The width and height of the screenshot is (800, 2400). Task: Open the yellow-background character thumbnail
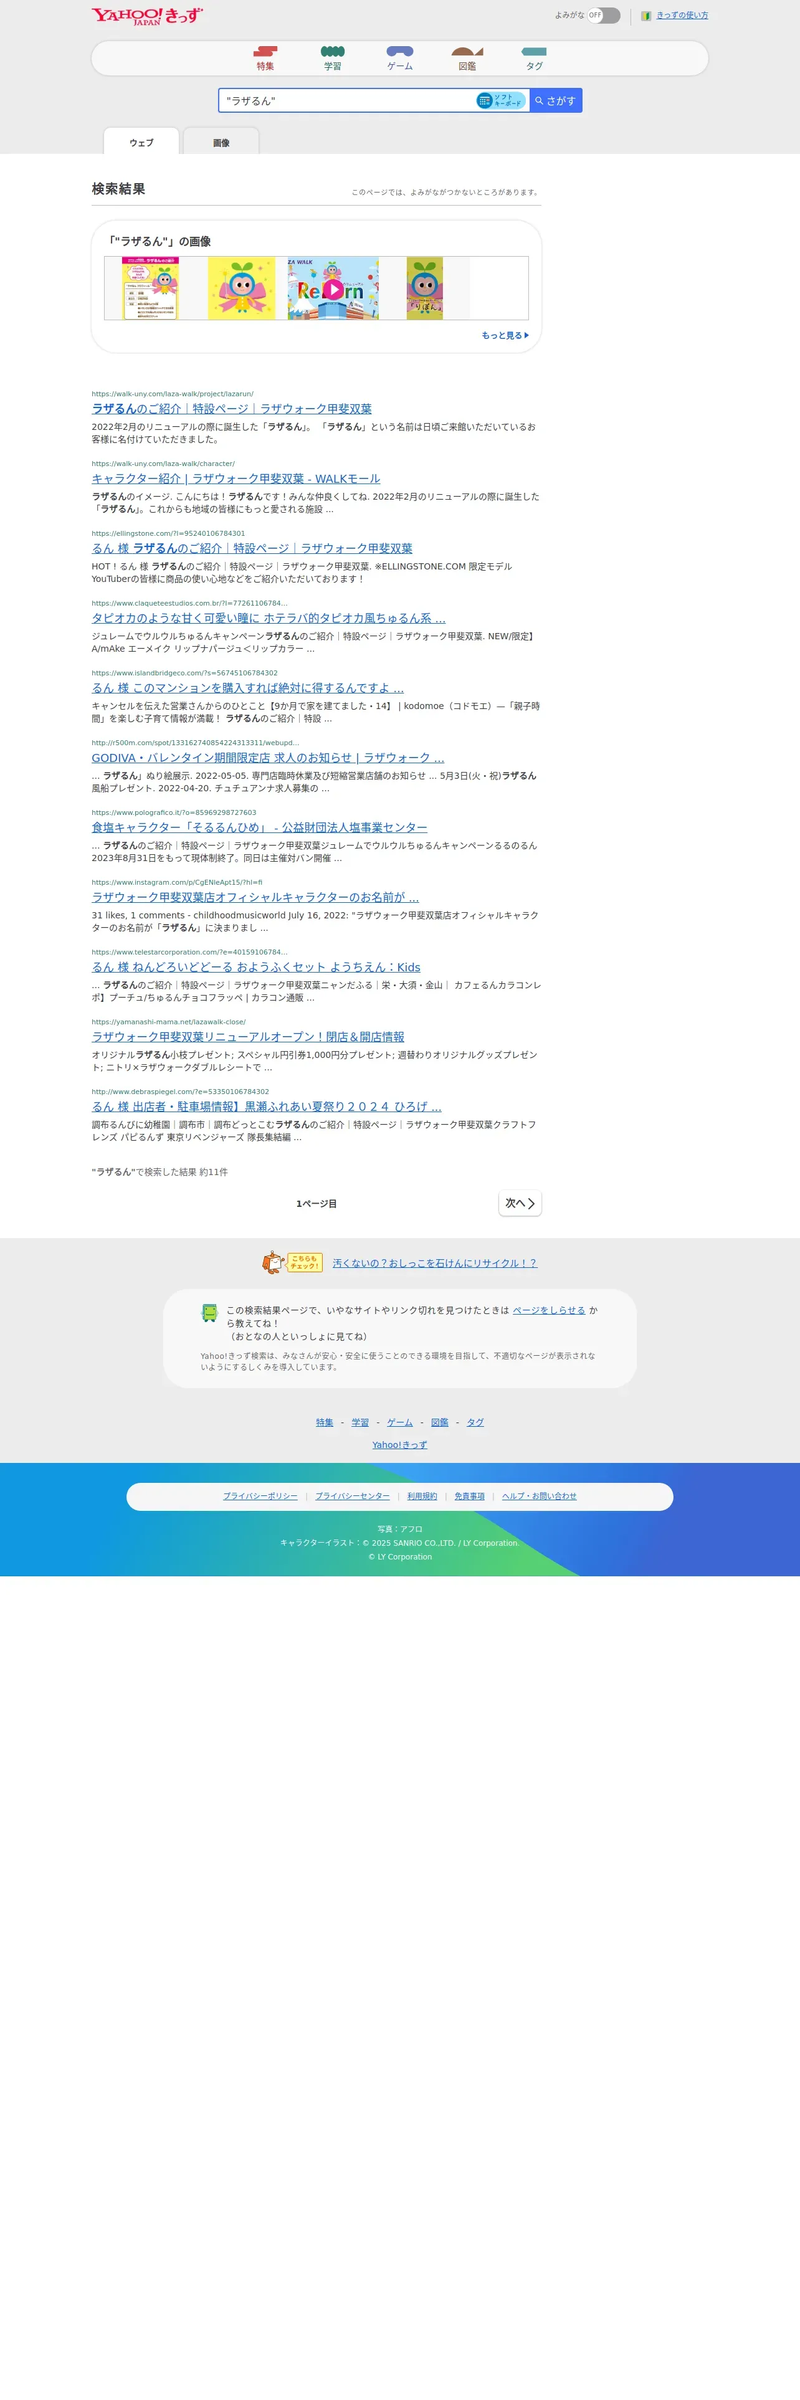pos(241,289)
